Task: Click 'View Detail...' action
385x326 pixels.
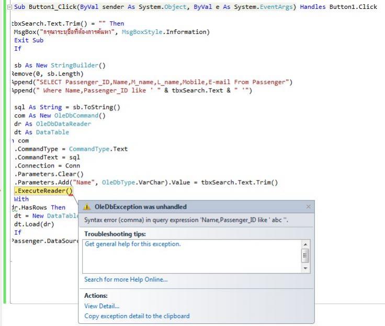Action: 101,306
